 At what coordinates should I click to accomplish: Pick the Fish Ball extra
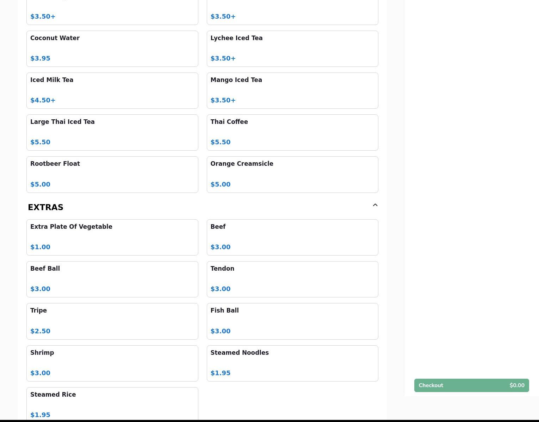pyautogui.click(x=292, y=321)
